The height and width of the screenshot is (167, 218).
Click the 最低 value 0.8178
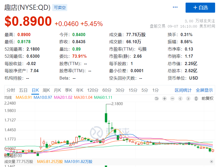point(24,42)
